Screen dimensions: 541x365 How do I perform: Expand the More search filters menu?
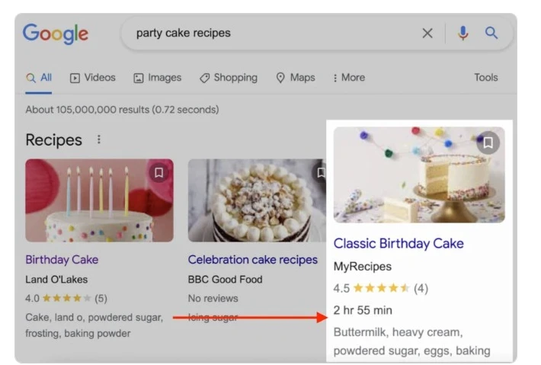pyautogui.click(x=349, y=78)
